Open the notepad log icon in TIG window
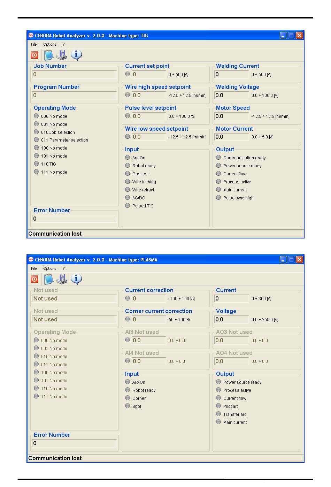 coord(48,55)
